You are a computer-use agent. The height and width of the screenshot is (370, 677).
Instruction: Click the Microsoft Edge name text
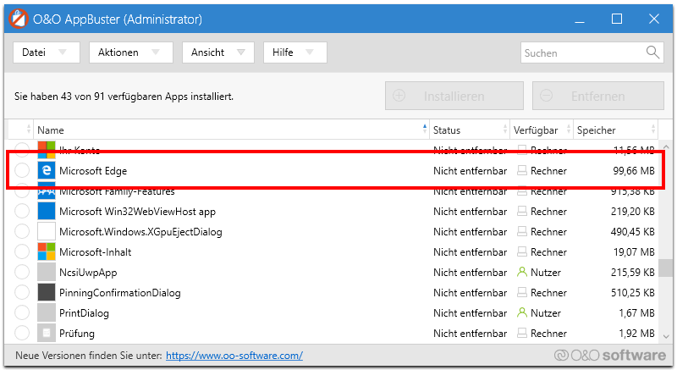coord(93,171)
